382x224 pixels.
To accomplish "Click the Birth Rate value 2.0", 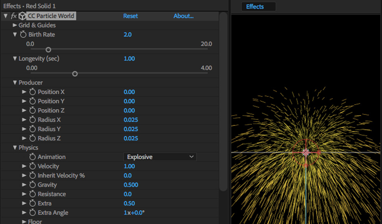I will click(x=127, y=35).
